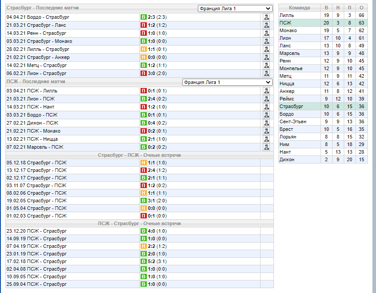Select Метц in the standings table

[323, 76]
